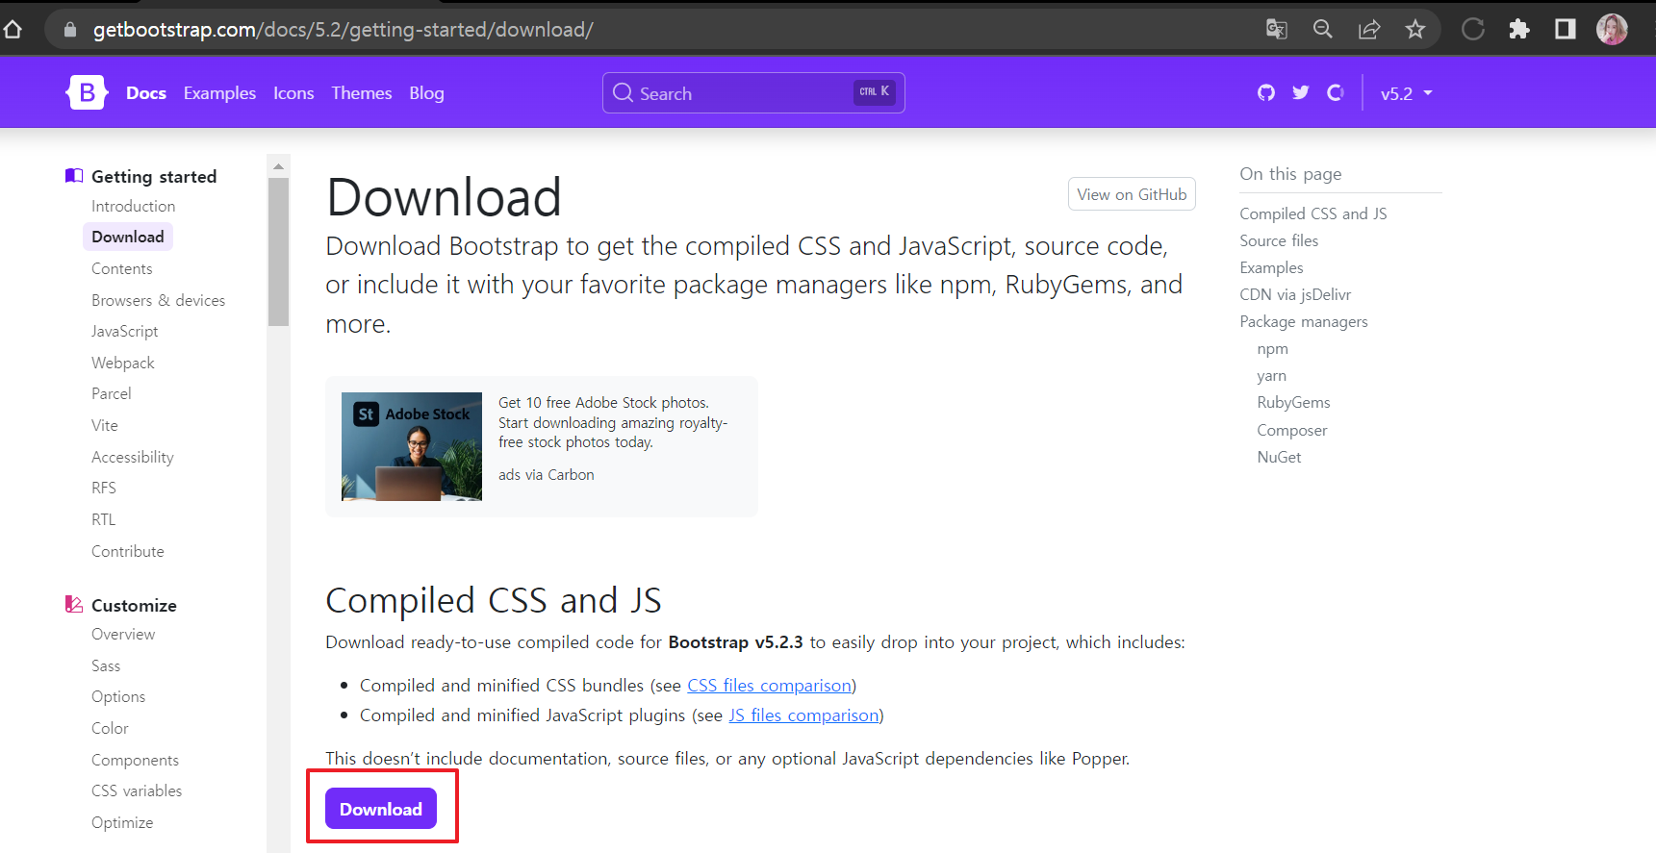Click the zoom magnifier icon in address bar
The height and width of the screenshot is (853, 1656).
pos(1323,29)
